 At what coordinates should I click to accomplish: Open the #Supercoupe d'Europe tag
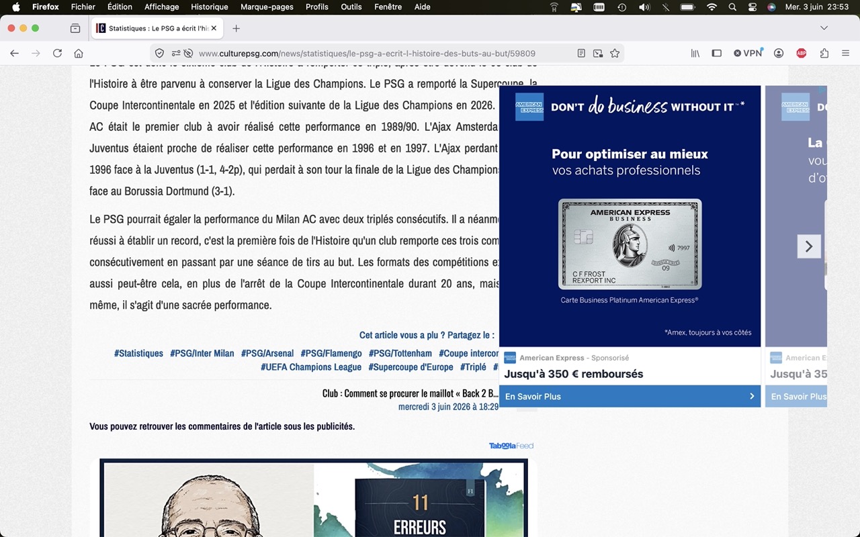(x=411, y=367)
